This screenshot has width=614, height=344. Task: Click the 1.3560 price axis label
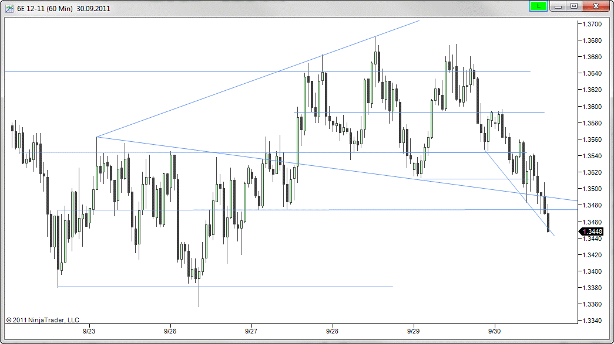coord(592,139)
